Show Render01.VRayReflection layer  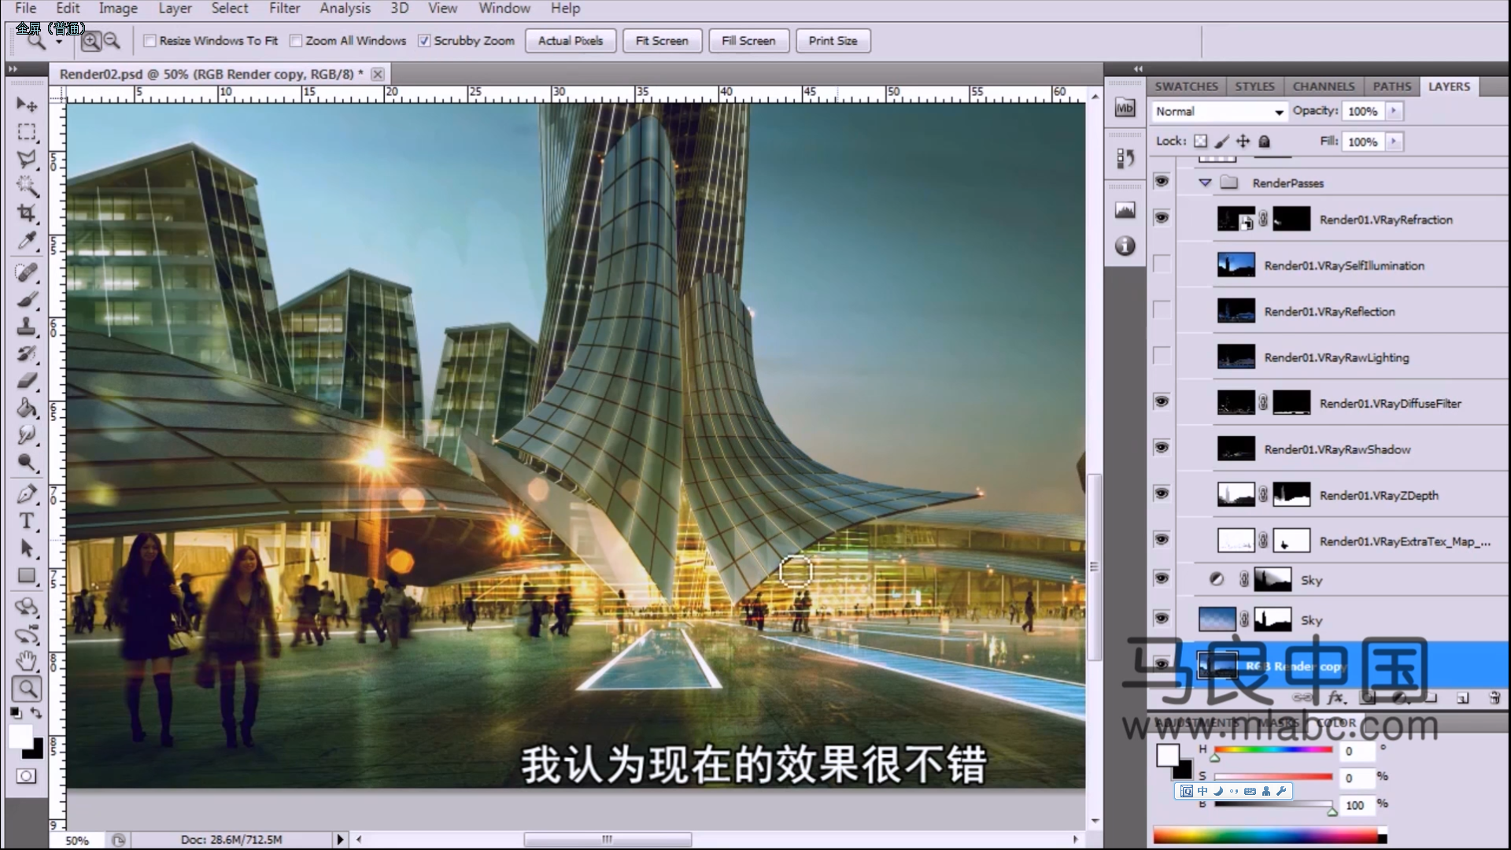click(x=1162, y=310)
